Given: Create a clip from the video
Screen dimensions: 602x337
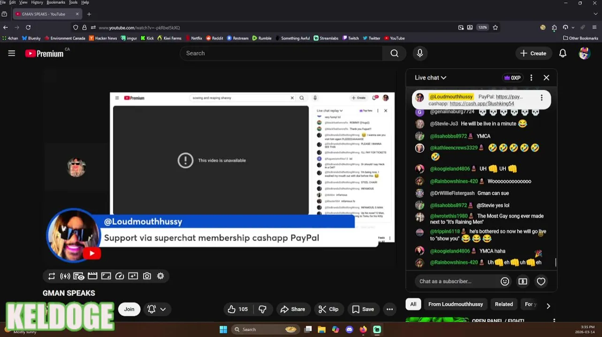Looking at the screenshot, I should point(328,309).
